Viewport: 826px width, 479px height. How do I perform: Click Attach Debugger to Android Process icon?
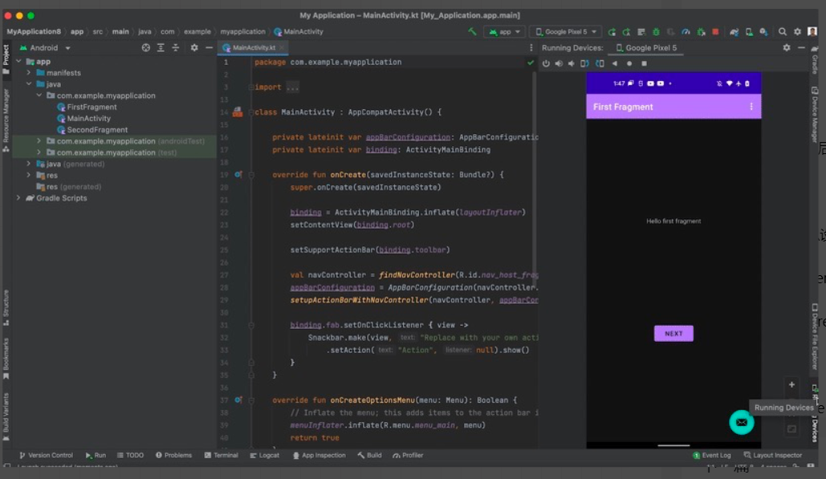701,32
